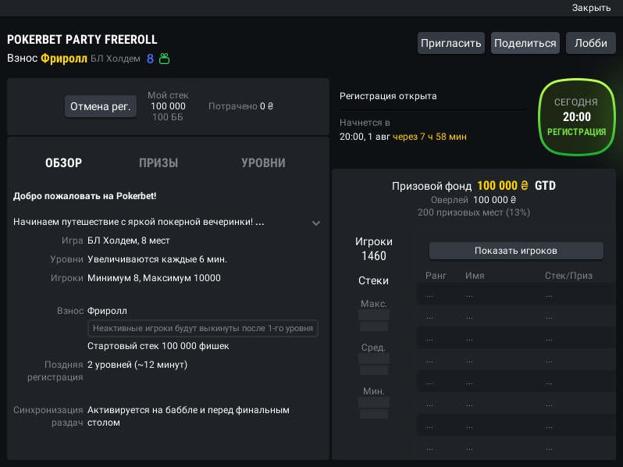Click 'Стартовый стек 100 000 фишек' text
Screen dimensions: 623x467
(x=158, y=346)
